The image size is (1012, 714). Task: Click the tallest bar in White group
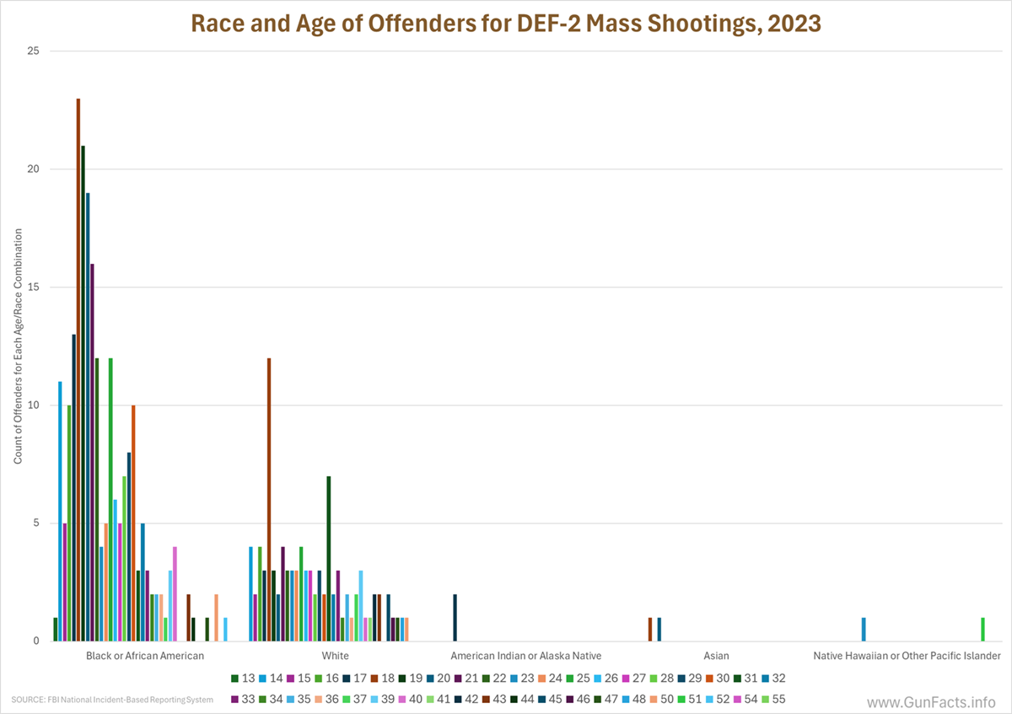click(x=269, y=499)
